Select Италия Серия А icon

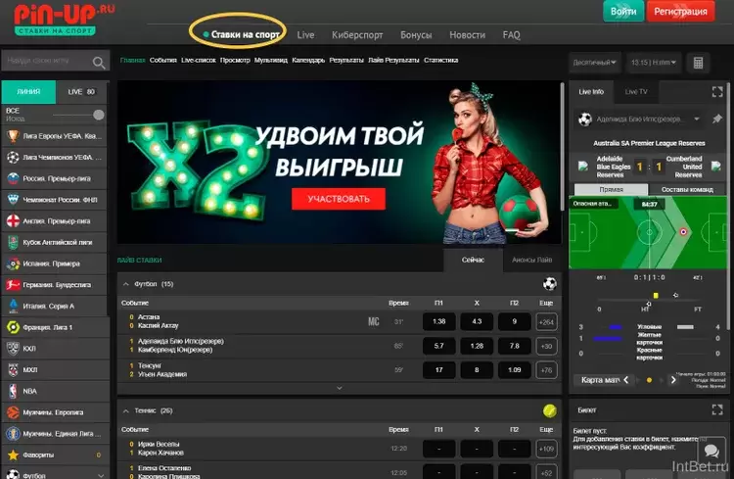point(13,306)
